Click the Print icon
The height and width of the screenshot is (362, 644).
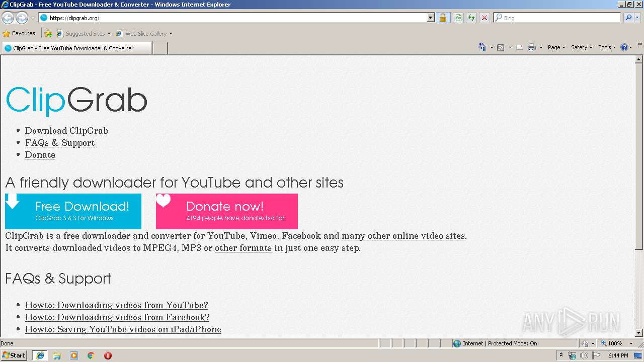[x=532, y=47]
